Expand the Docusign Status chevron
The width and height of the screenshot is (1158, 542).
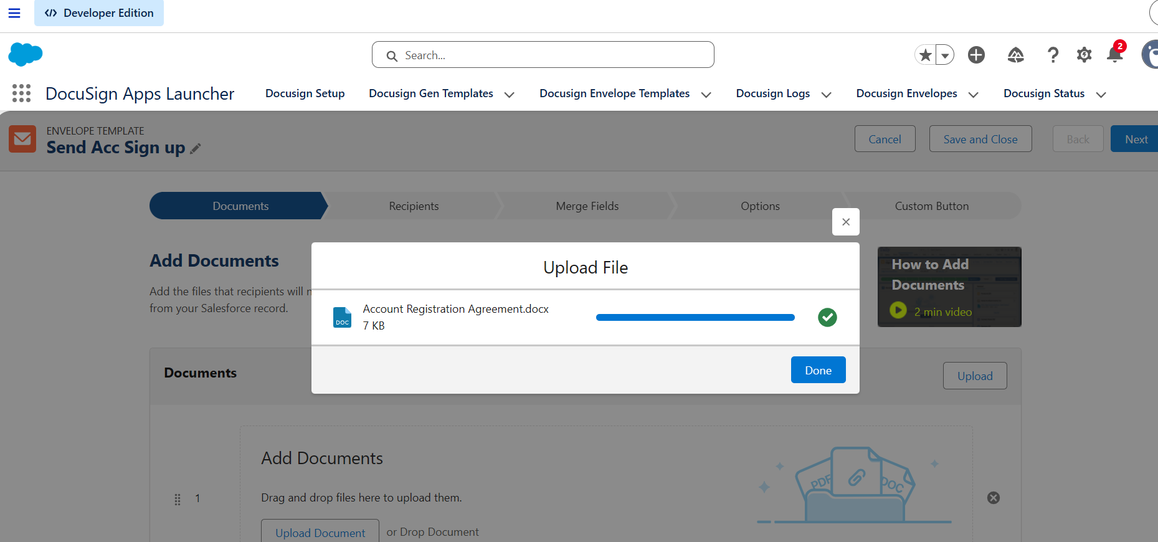(1101, 95)
